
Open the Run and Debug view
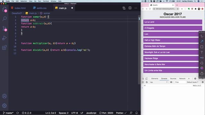coord(4,38)
